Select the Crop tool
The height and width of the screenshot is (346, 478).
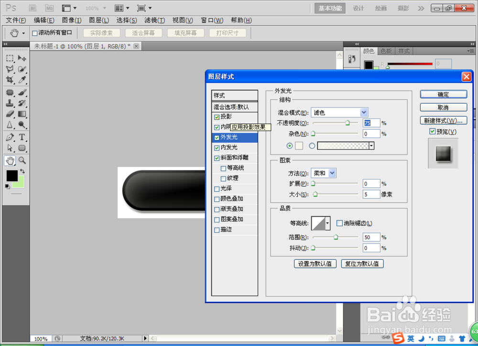point(10,80)
